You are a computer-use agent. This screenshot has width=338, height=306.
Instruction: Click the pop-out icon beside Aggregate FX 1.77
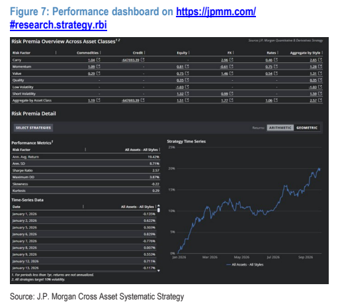coord(231,100)
